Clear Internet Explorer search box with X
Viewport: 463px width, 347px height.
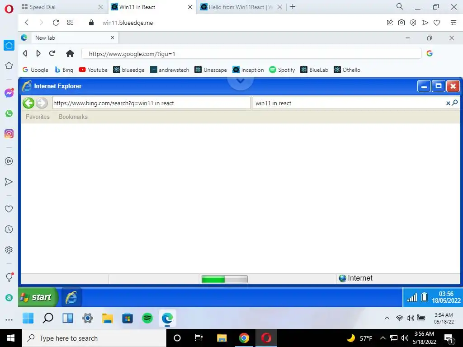coord(448,103)
